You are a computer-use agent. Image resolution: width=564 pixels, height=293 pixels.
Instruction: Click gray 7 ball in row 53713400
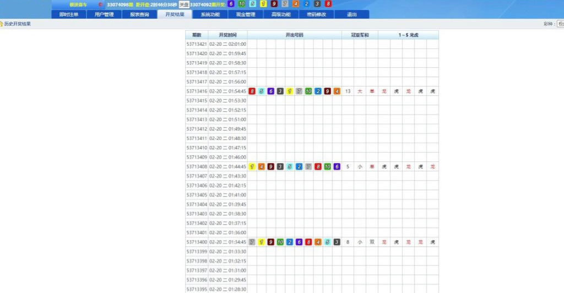[252, 242]
